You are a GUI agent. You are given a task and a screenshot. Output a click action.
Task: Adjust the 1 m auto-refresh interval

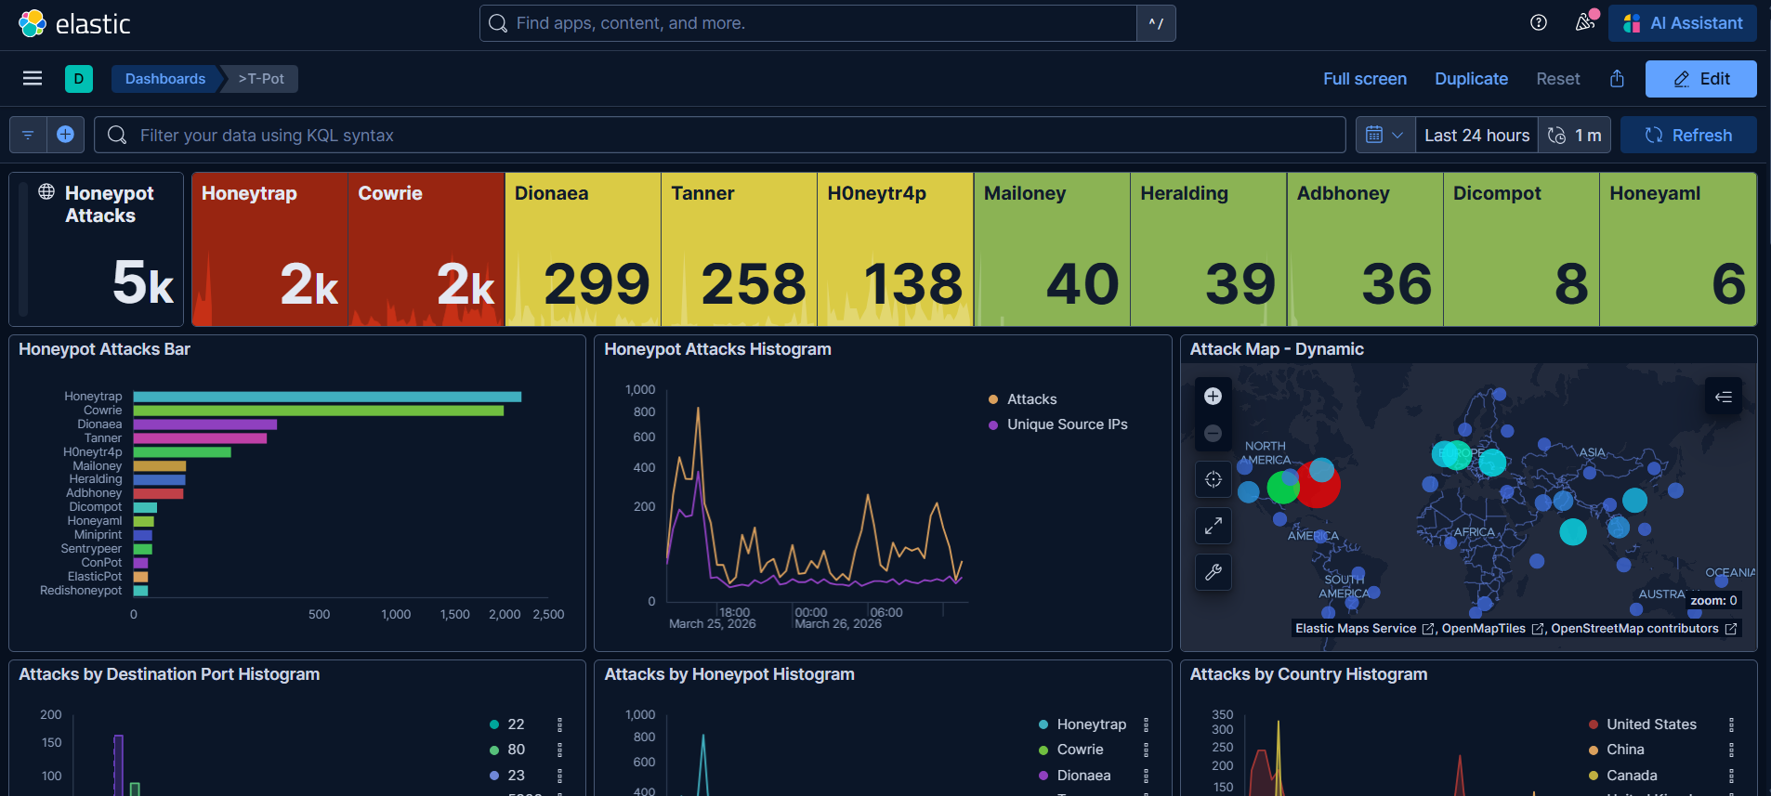click(1574, 136)
